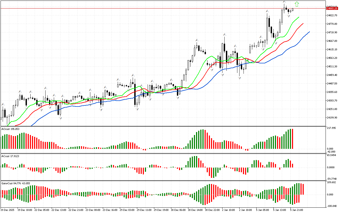Click the blue Alligator line at its right end
The image size is (341, 213).
coord(309,32)
